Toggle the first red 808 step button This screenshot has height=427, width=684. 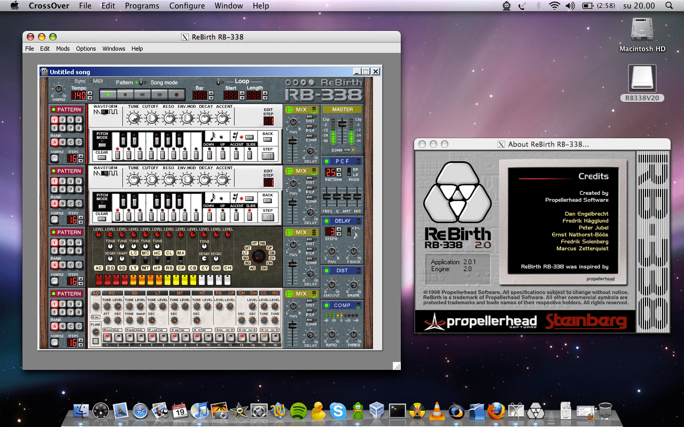point(98,280)
